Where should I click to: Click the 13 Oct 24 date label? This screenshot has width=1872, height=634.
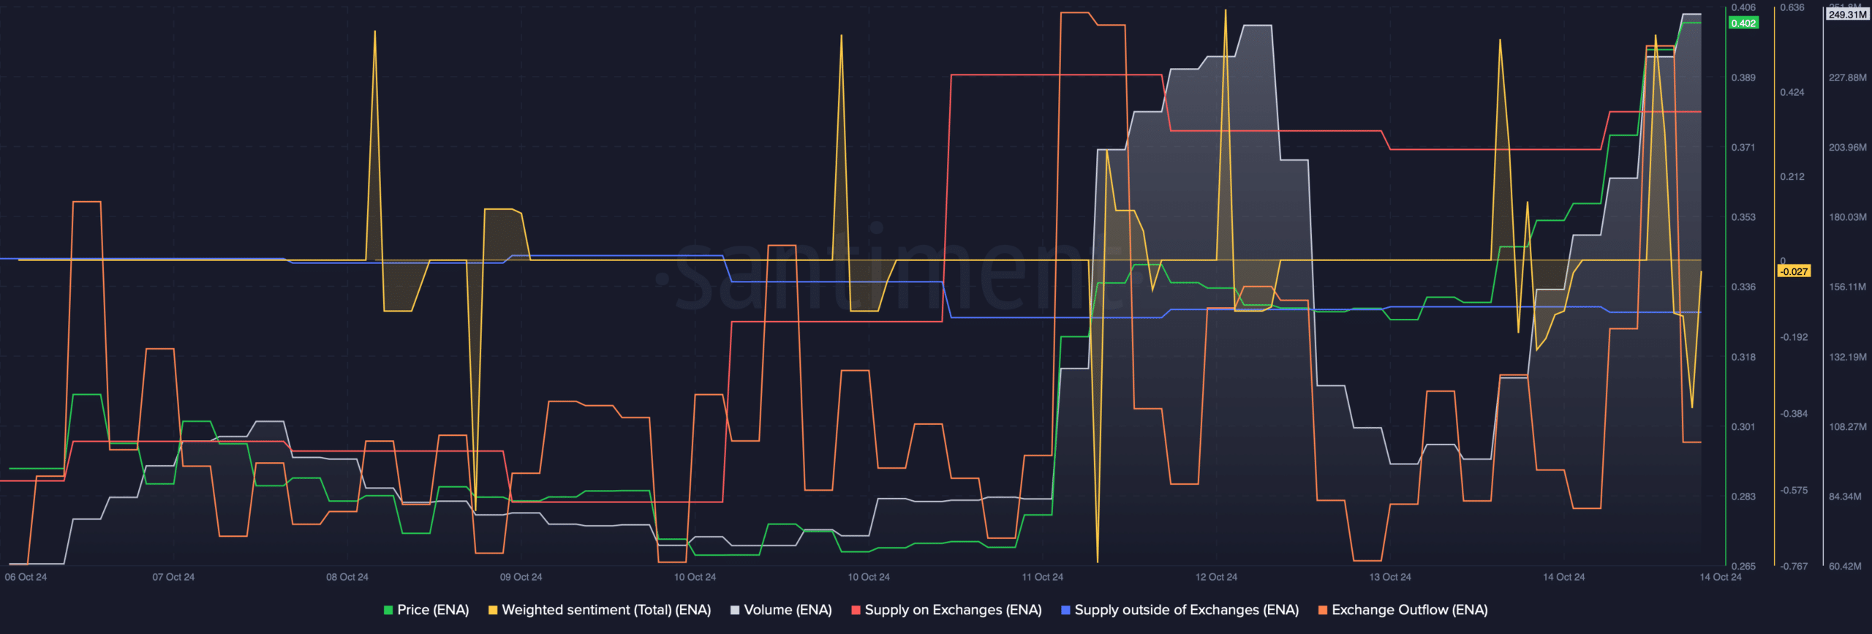coord(1390,577)
